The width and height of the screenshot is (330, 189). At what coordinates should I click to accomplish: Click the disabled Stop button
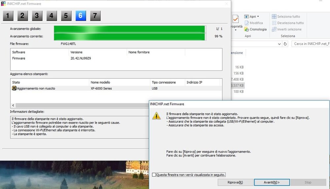(308, 182)
